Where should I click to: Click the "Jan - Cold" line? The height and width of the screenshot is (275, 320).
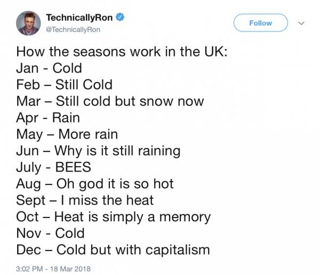49,68
